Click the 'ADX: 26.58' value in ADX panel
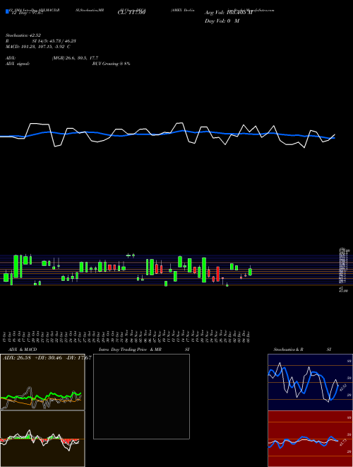 [17, 358]
